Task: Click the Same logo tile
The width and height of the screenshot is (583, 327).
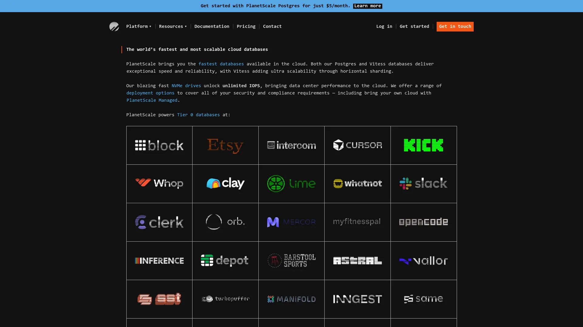Action: [x=424, y=299]
